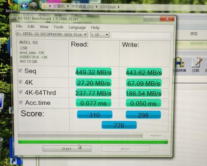
Task: Open the Language menu
Action: click(77, 27)
